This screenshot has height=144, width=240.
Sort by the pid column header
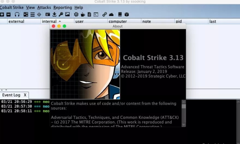pos(191,21)
